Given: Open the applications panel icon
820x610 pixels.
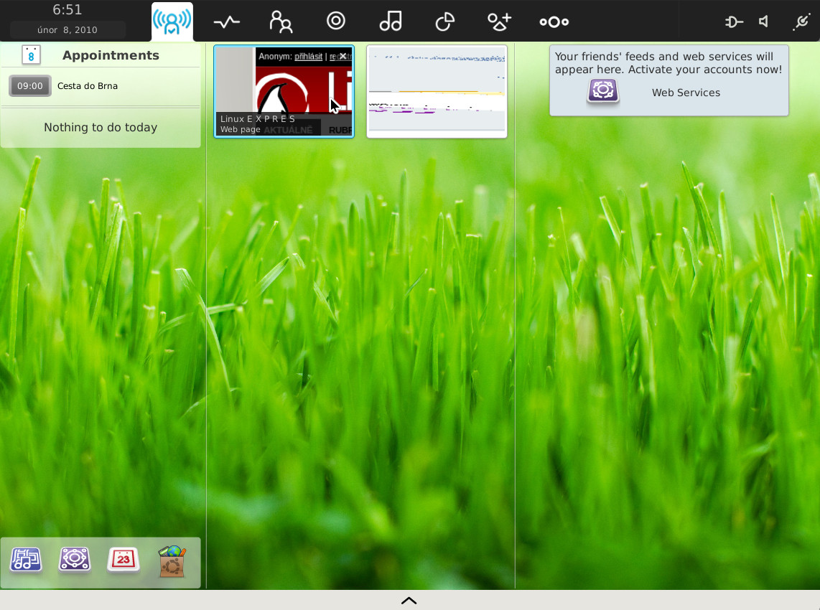Looking at the screenshot, I should tap(499, 22).
